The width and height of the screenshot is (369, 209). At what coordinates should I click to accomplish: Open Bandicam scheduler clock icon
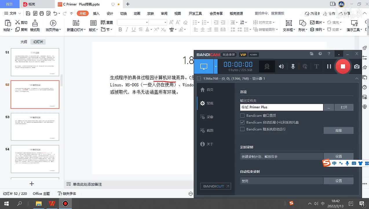[320, 54]
